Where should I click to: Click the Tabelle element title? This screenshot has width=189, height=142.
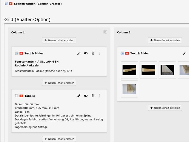pos(30,96)
